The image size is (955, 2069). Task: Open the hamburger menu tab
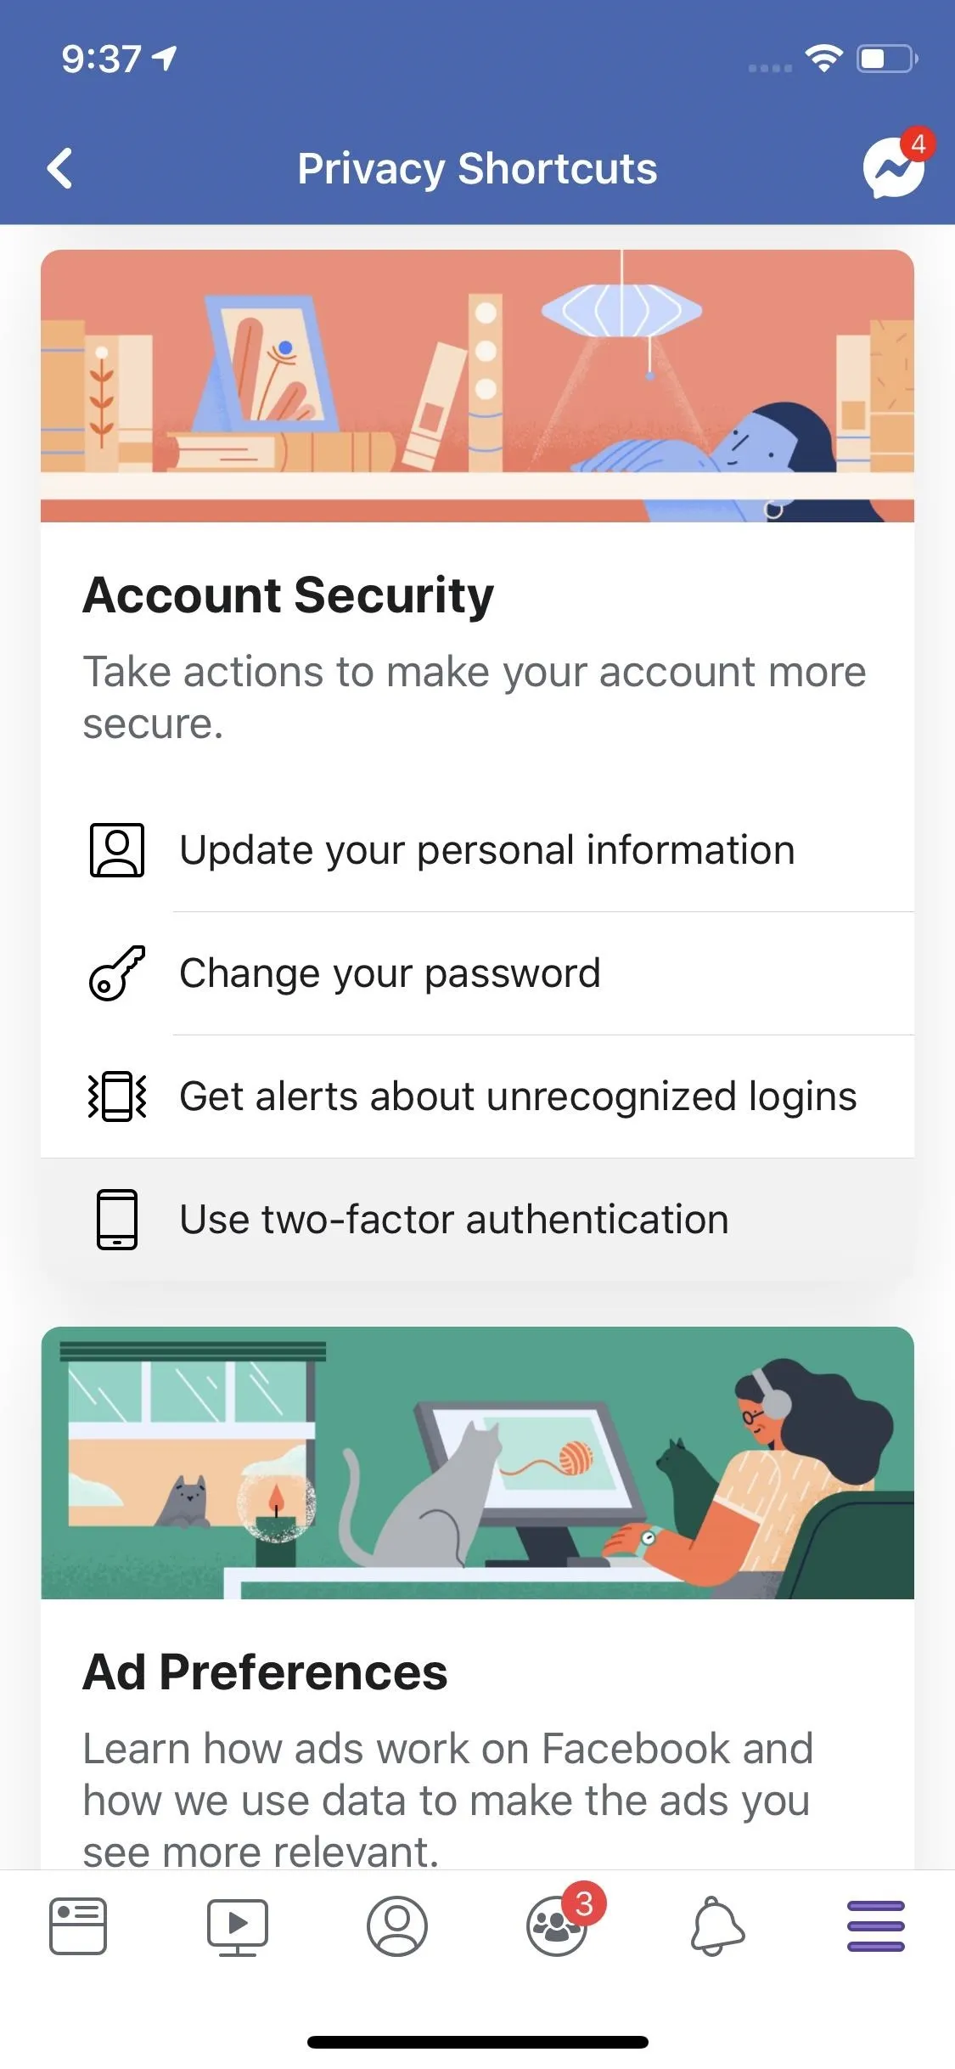(875, 1926)
